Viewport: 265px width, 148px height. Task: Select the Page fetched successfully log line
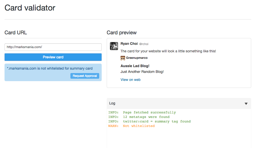pyautogui.click(x=142, y=112)
